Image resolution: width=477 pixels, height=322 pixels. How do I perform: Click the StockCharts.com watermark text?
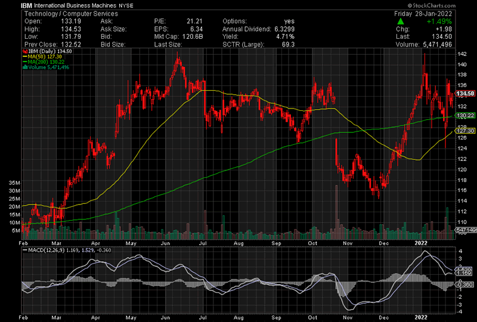[431, 5]
